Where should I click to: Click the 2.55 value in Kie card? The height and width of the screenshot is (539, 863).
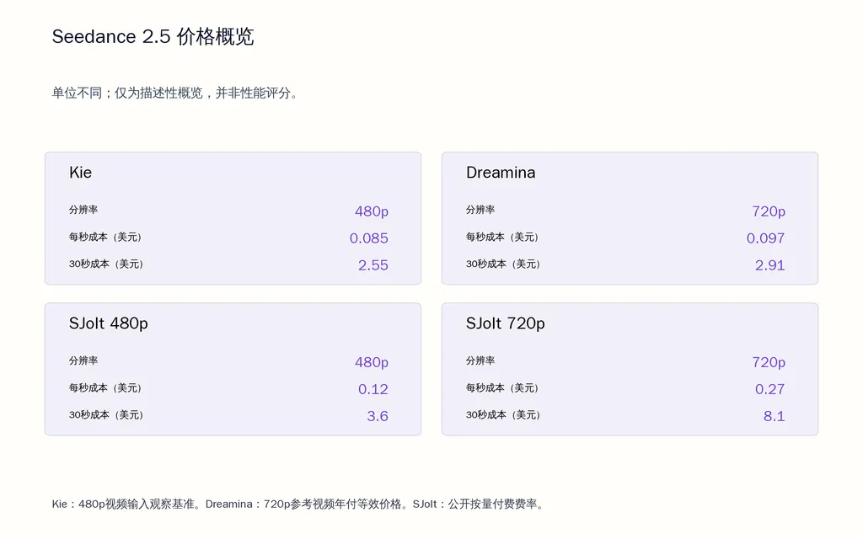click(373, 265)
